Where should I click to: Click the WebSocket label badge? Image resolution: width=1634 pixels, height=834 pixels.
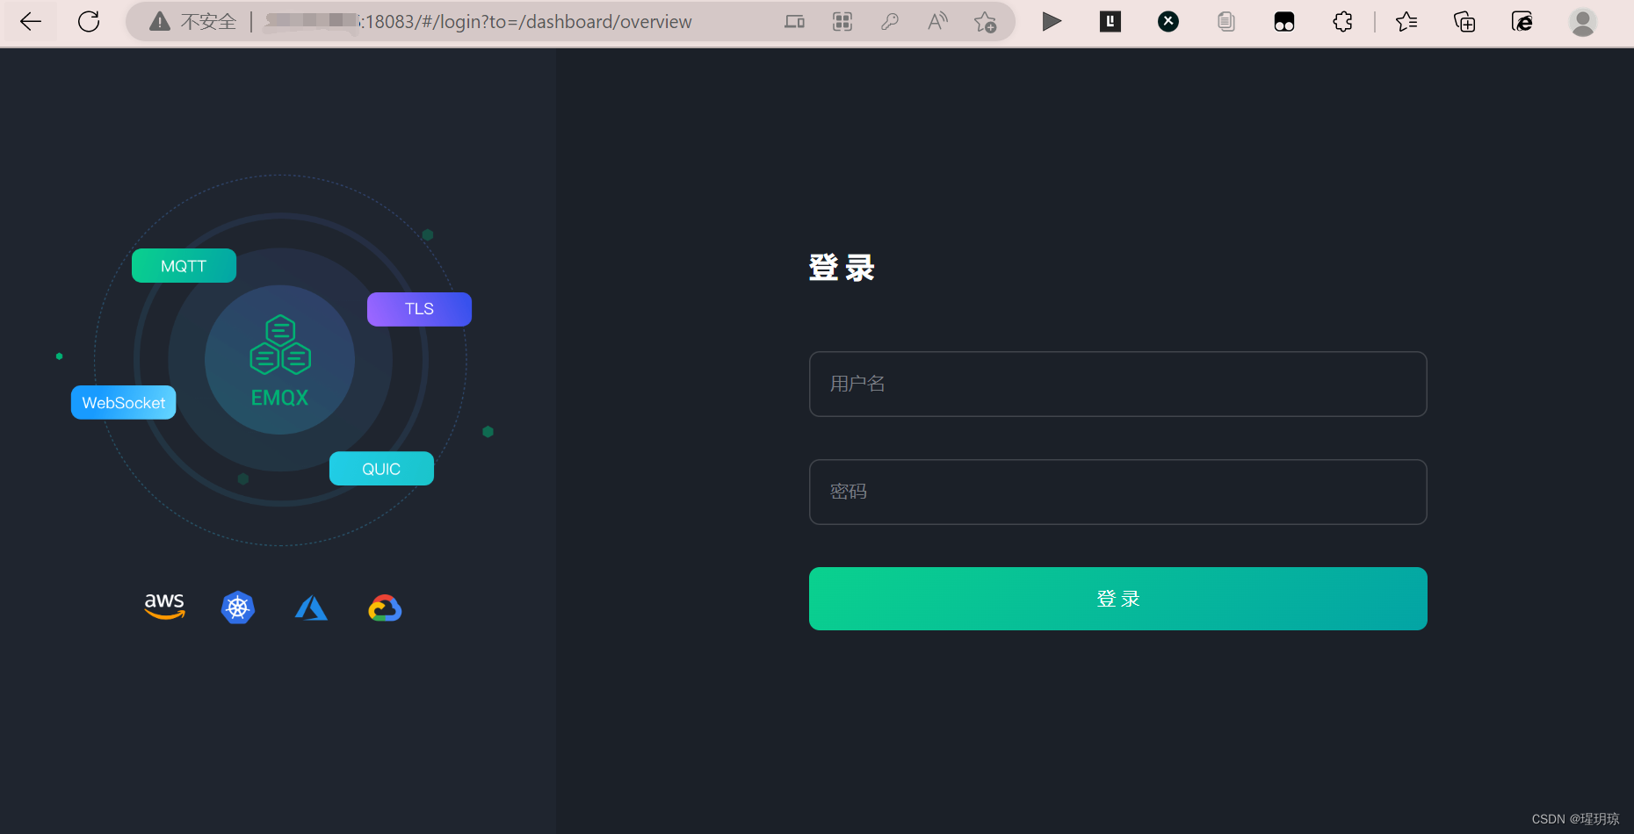coord(124,403)
